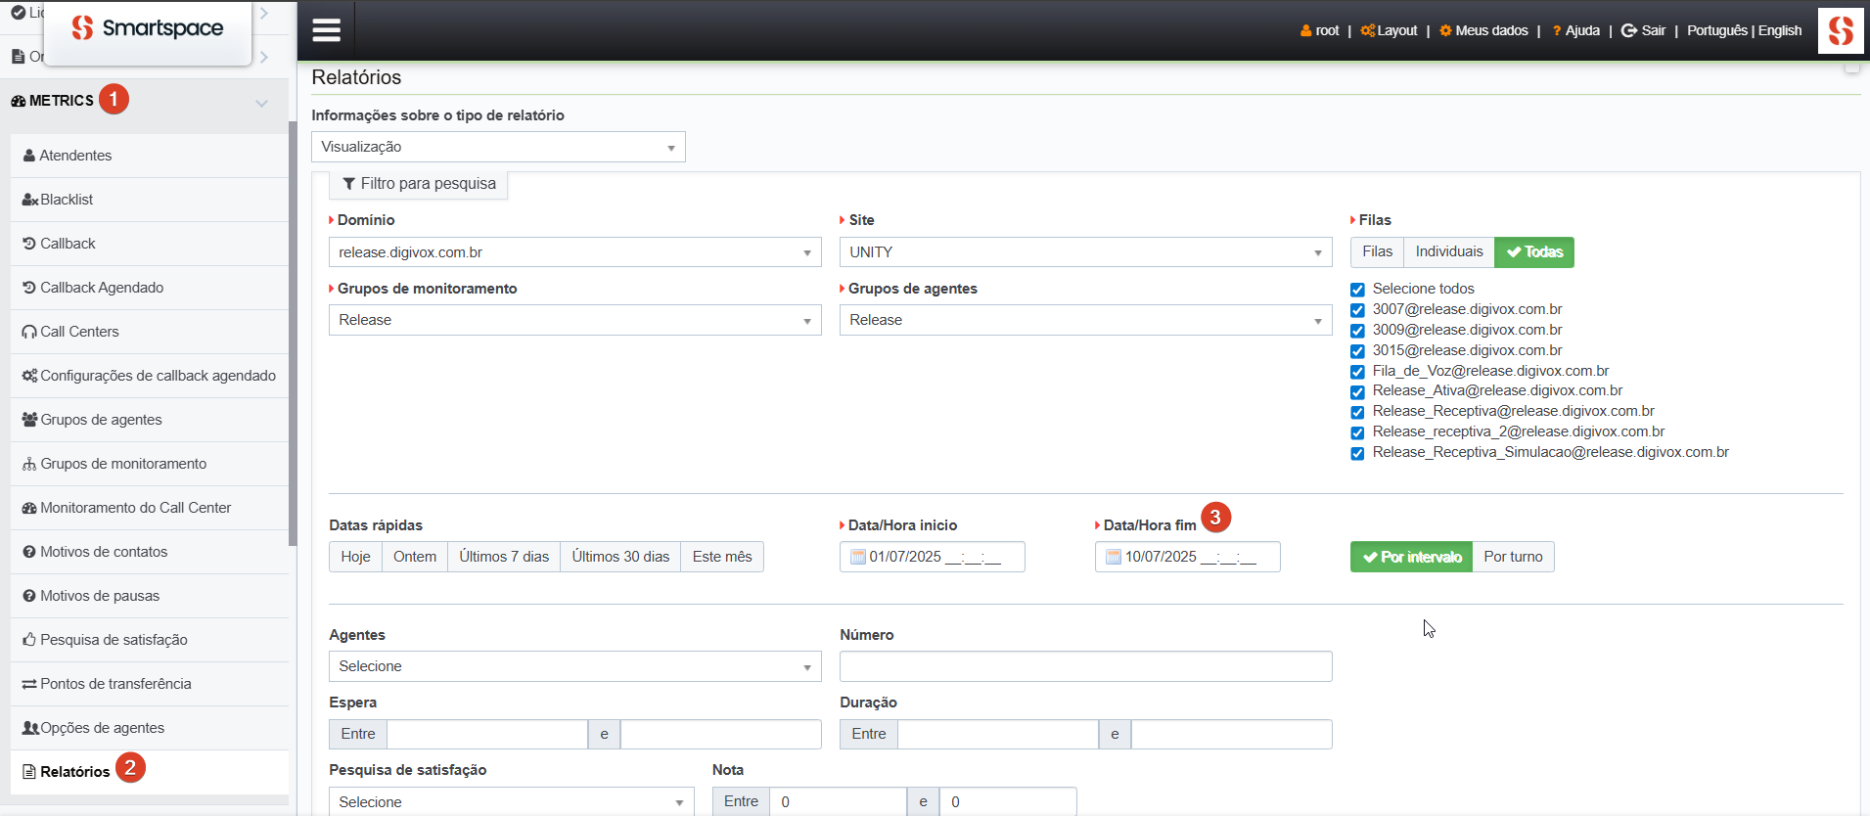Click the Meus dados gear icon
Image resolution: width=1870 pixels, height=816 pixels.
click(x=1445, y=30)
